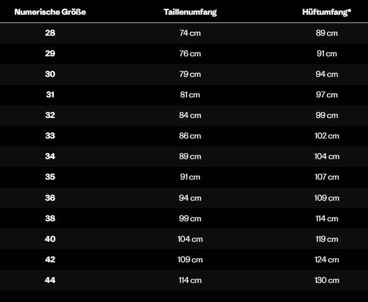The image size is (368, 302).
Task: Click the Taillenumfang column header
Action: coord(190,12)
